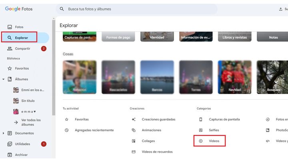This screenshot has width=288, height=162.
Task: Click the Collages grid icon
Action: click(134, 141)
